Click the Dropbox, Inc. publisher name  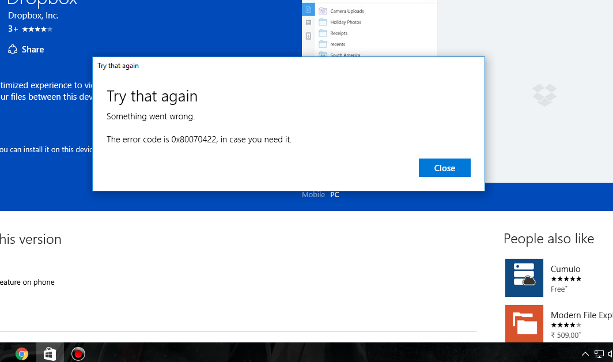point(33,16)
